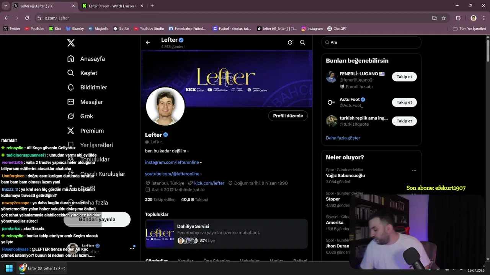Open Chrome three-dot menu
Image resolution: width=490 pixels, height=275 pixels.
[483, 18]
